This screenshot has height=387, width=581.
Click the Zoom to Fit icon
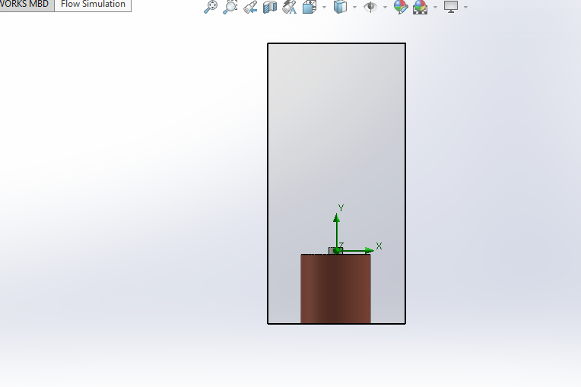211,7
